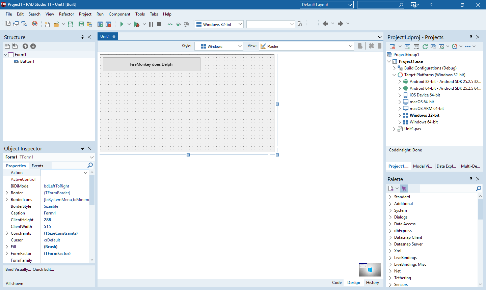The image size is (486, 290).
Task: Expand the Unit1.pas tree node
Action: 394,129
